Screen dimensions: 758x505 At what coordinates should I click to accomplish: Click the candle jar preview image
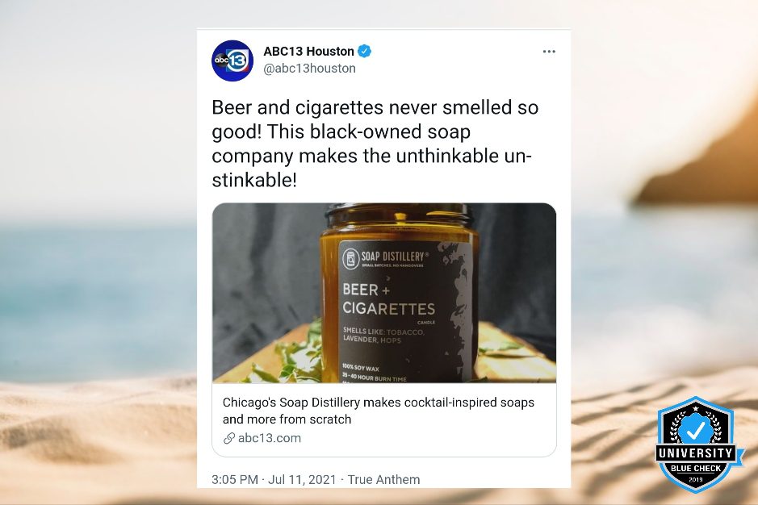[384, 293]
